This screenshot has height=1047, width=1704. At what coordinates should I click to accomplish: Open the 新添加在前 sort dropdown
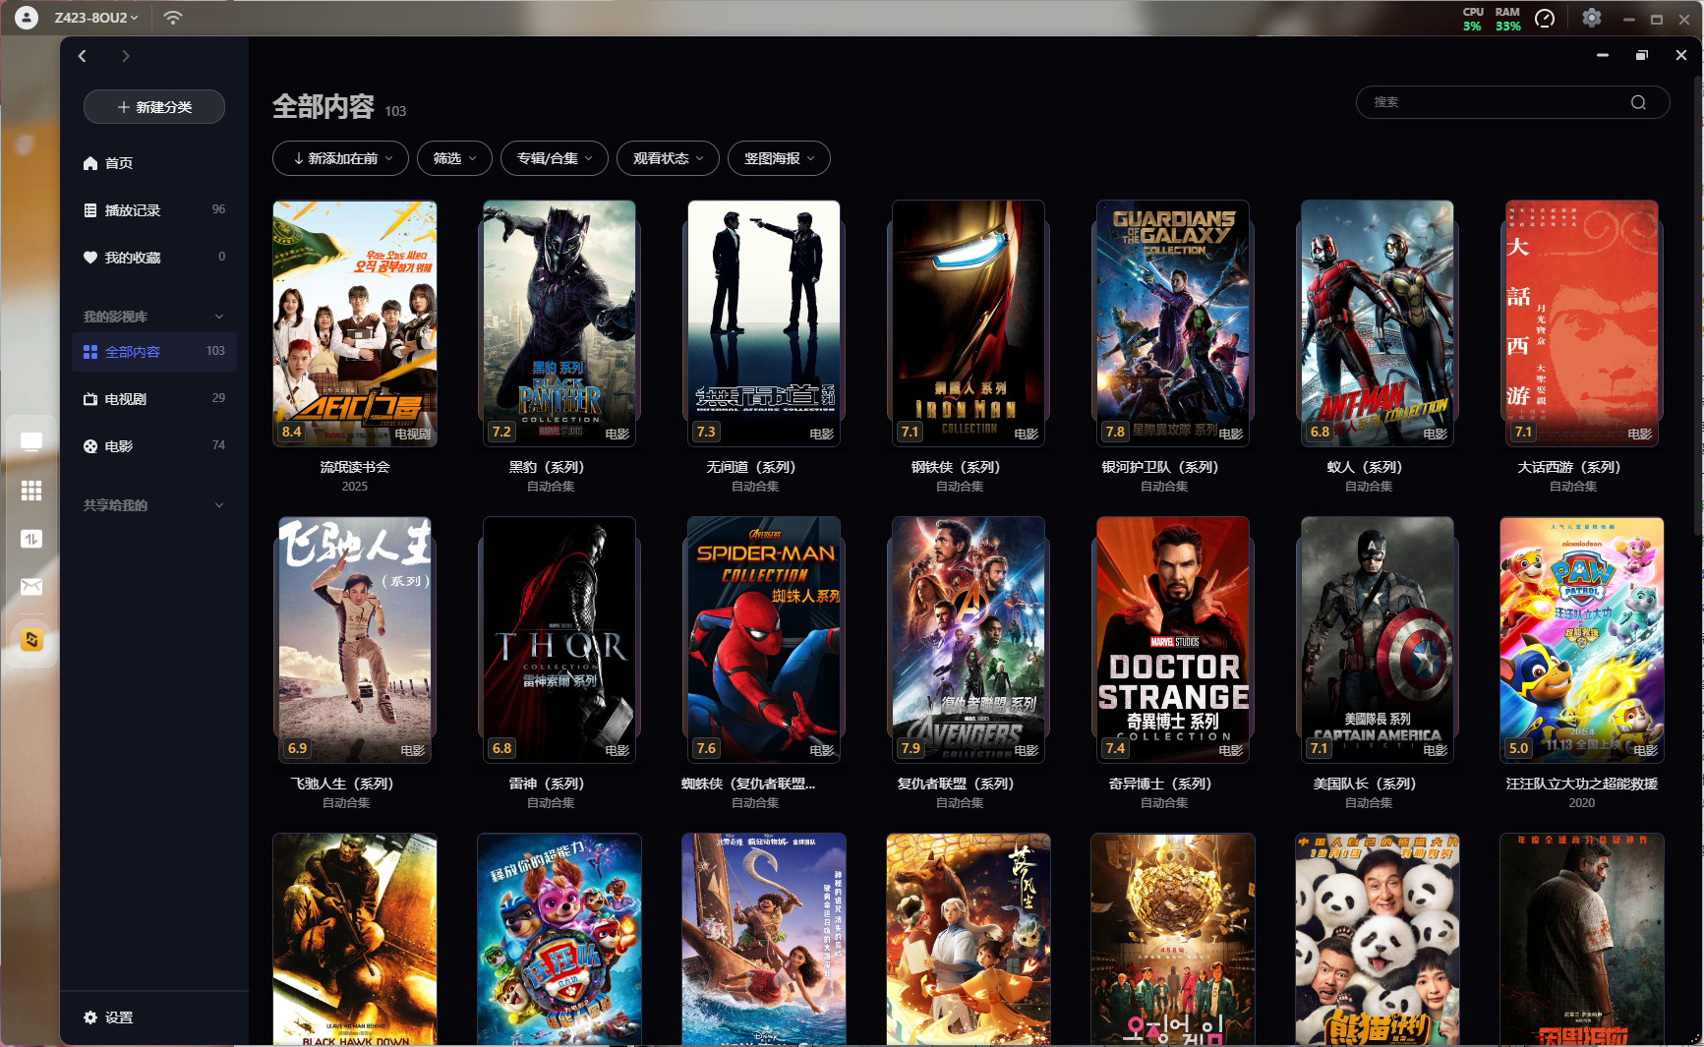click(340, 158)
